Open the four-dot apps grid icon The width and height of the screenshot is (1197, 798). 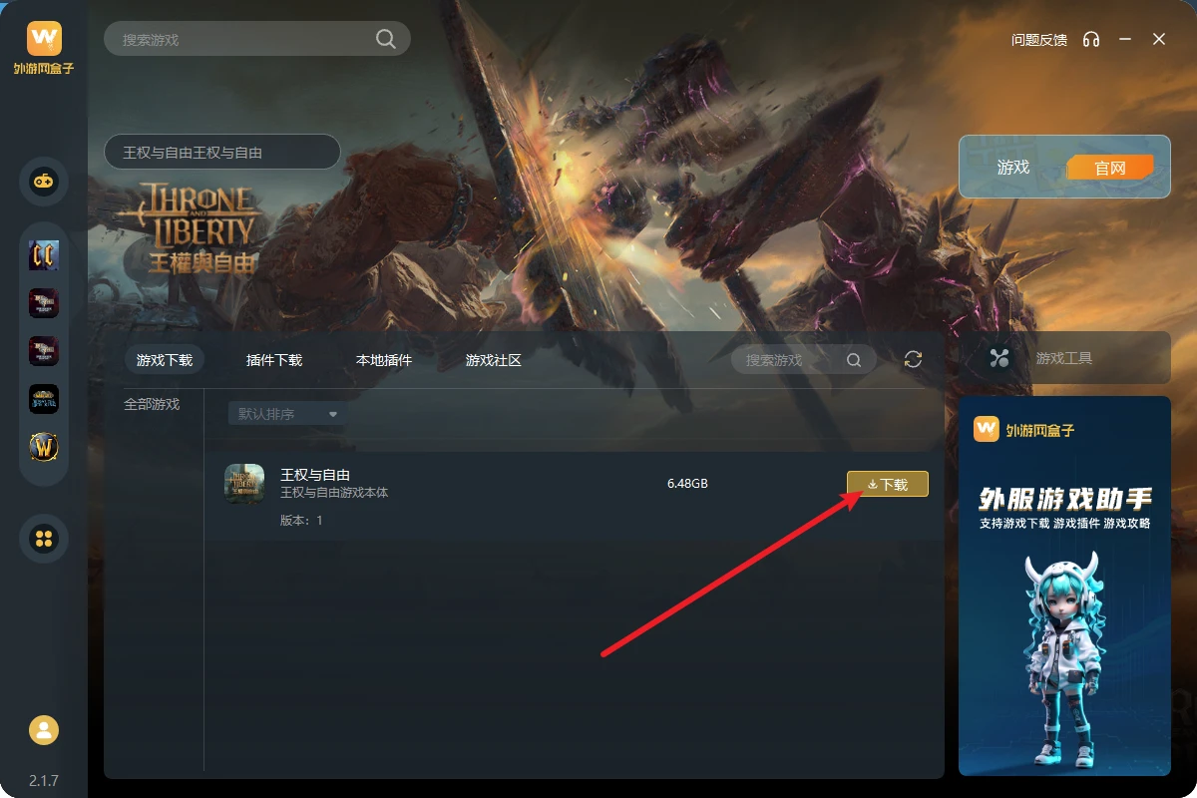point(44,539)
